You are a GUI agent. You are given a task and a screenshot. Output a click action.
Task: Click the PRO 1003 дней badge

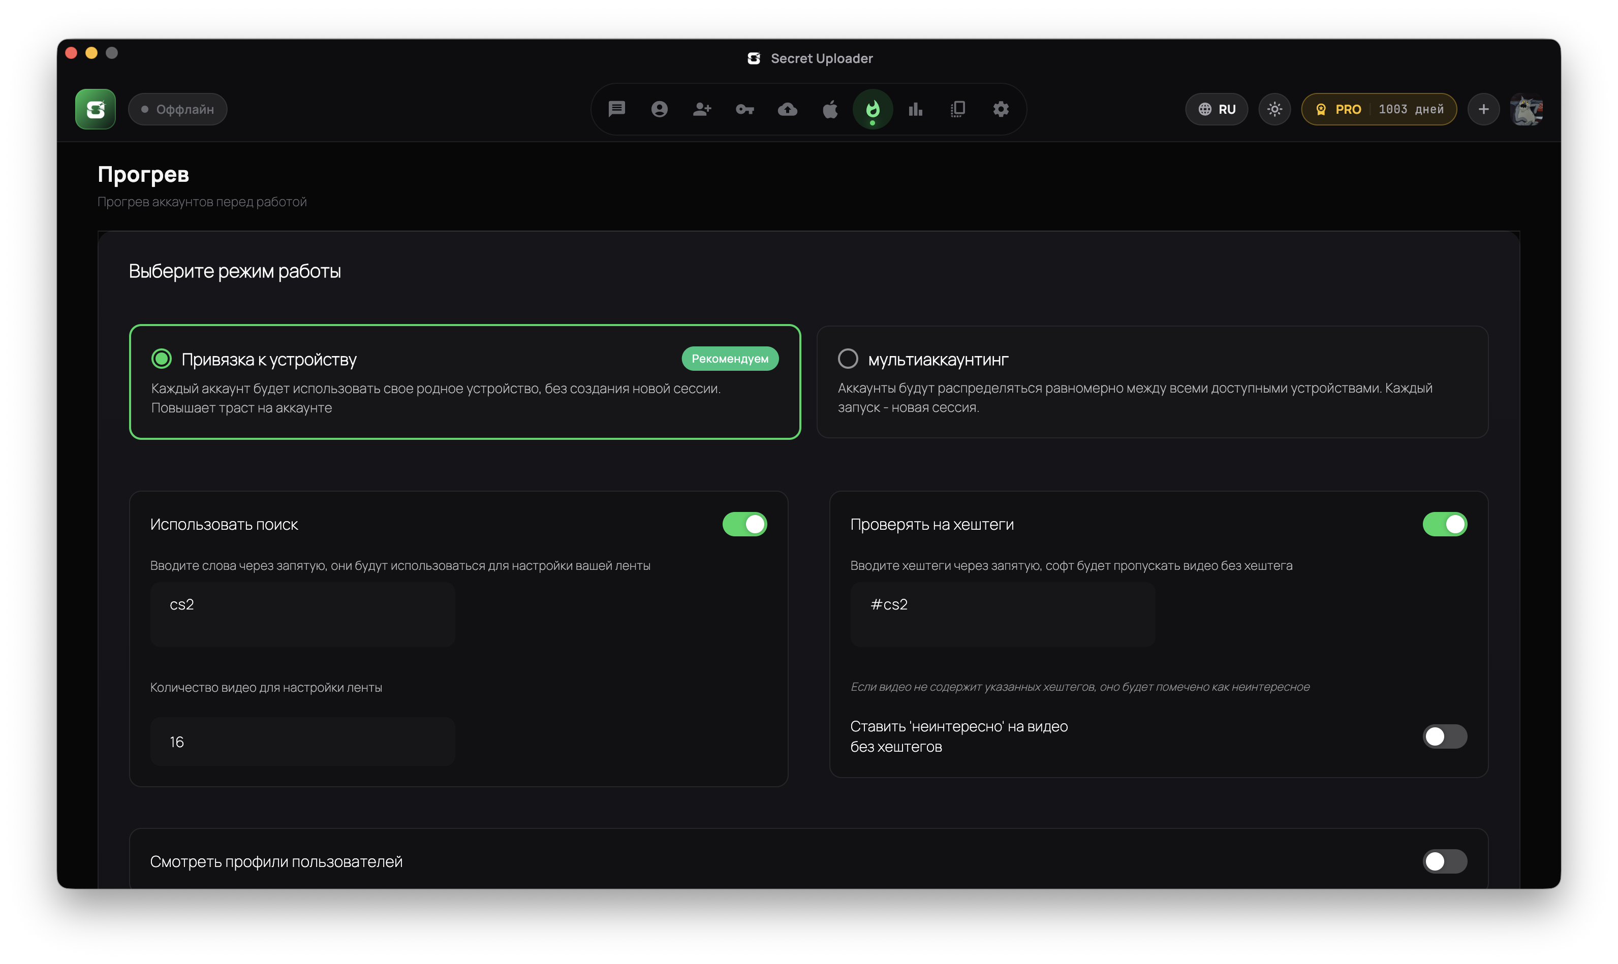point(1379,109)
